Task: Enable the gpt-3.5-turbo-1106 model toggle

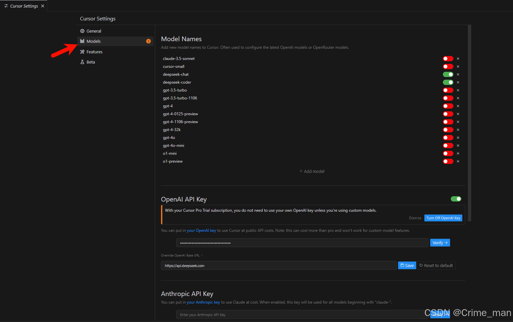Action: tap(448, 98)
